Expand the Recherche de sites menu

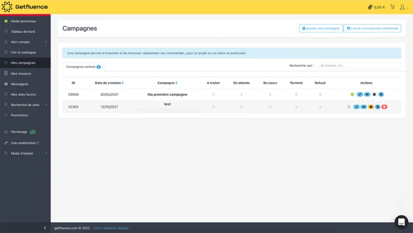[x=25, y=105]
